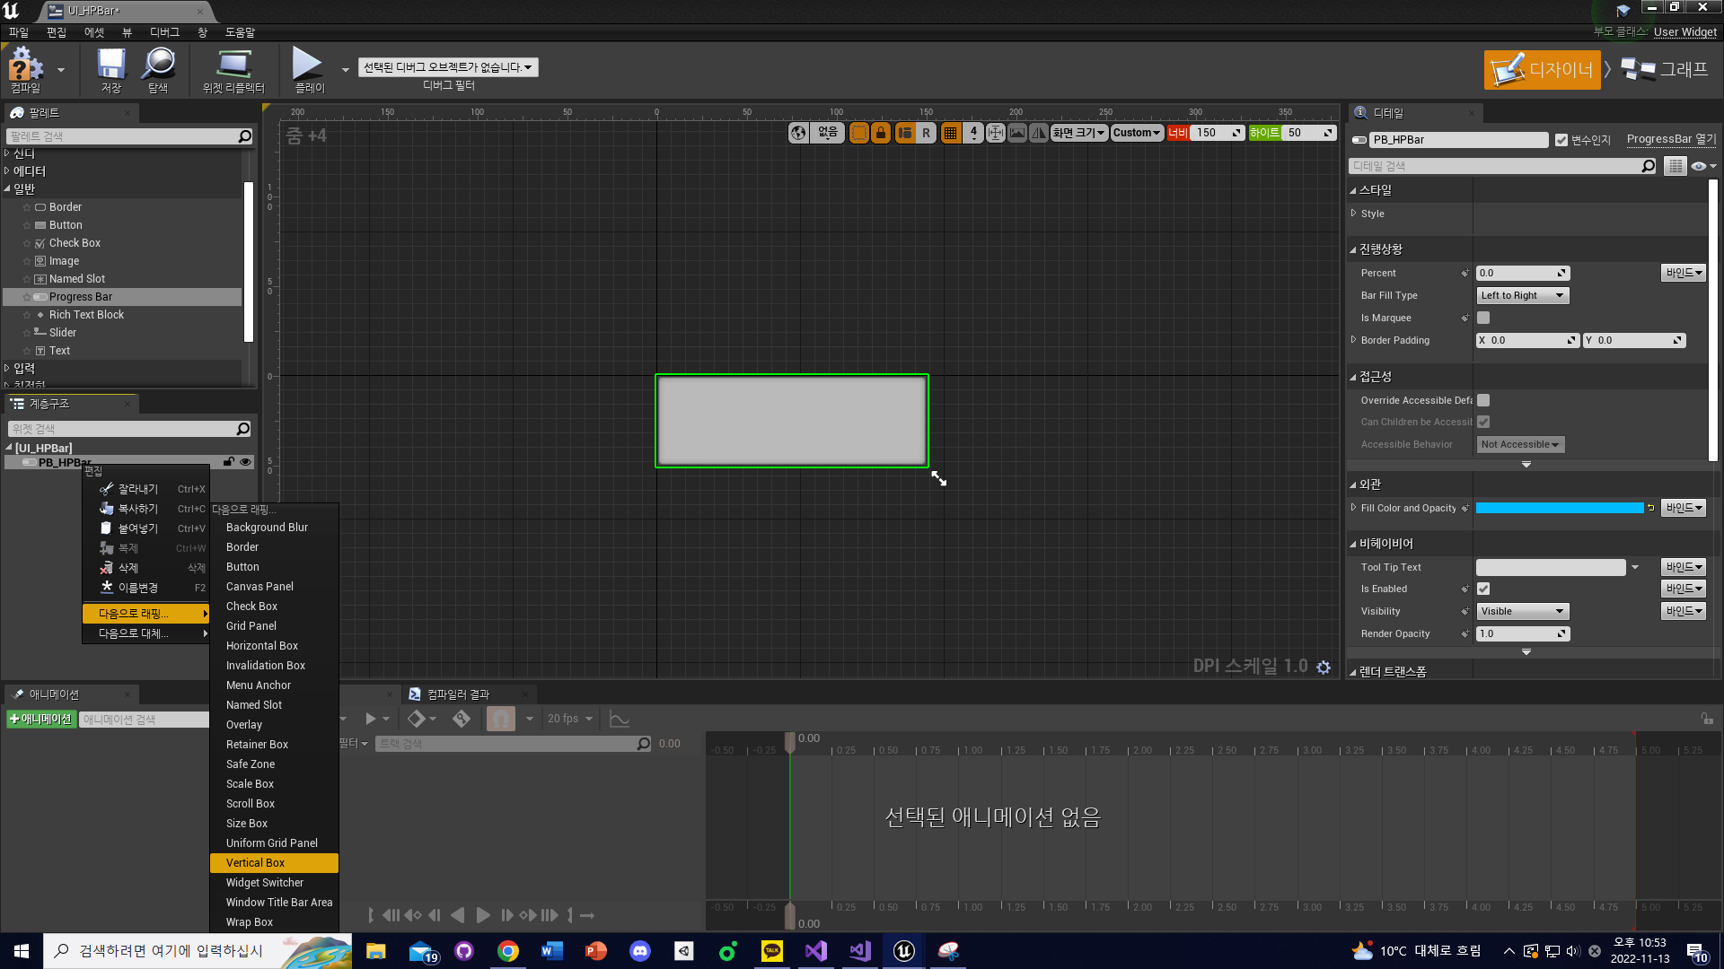
Task: Click the Visual Studio taskbar icon
Action: 815,951
